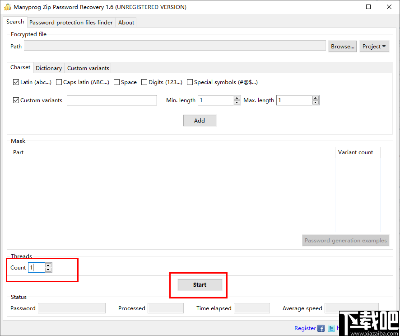The width and height of the screenshot is (400, 336).
Task: Switch to the Password protection files finder tab
Action: coord(71,22)
